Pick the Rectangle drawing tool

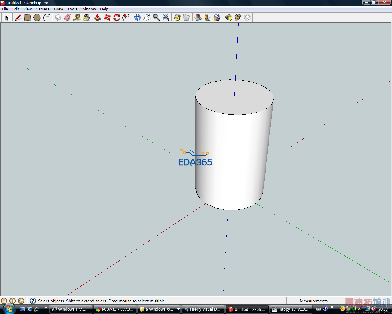[x=28, y=17]
